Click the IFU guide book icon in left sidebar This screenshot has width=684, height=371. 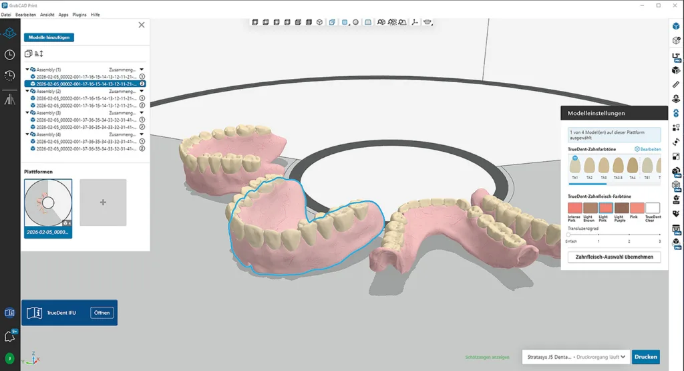[x=9, y=313]
